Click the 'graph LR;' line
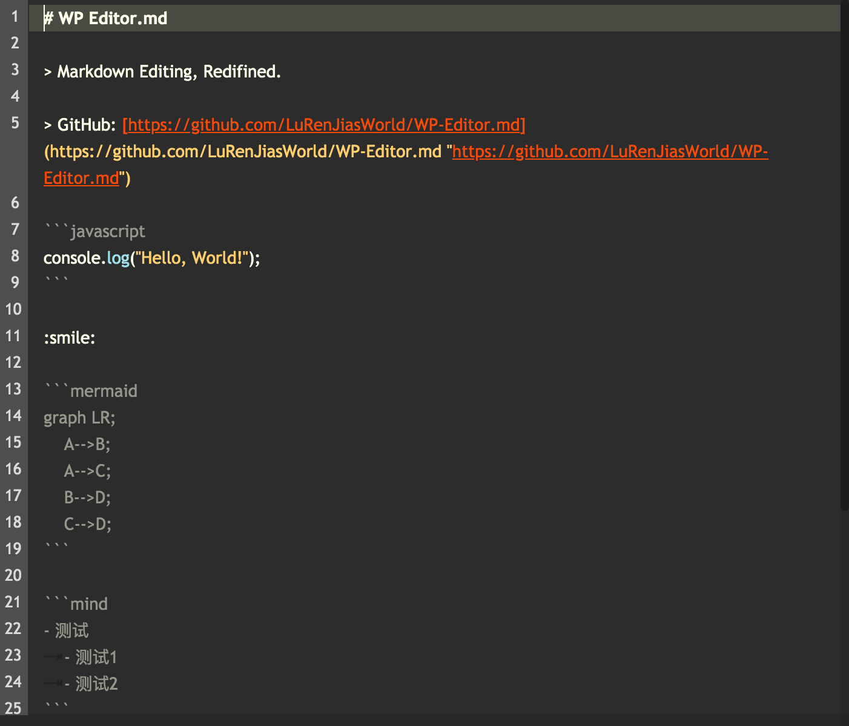The width and height of the screenshot is (849, 726). click(x=79, y=417)
